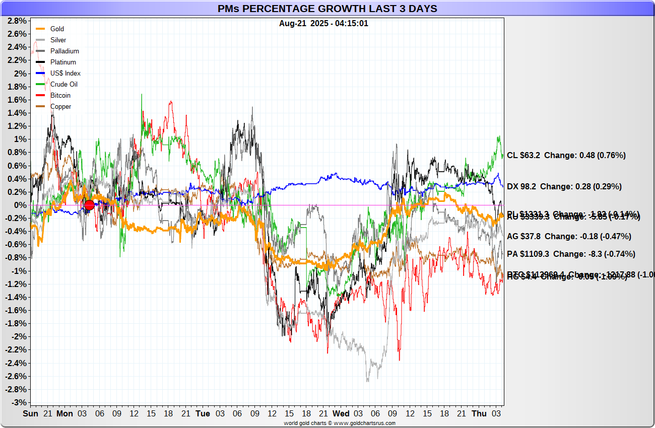Click the 'Mon' day label on time axis
The width and height of the screenshot is (655, 428).
(64, 414)
